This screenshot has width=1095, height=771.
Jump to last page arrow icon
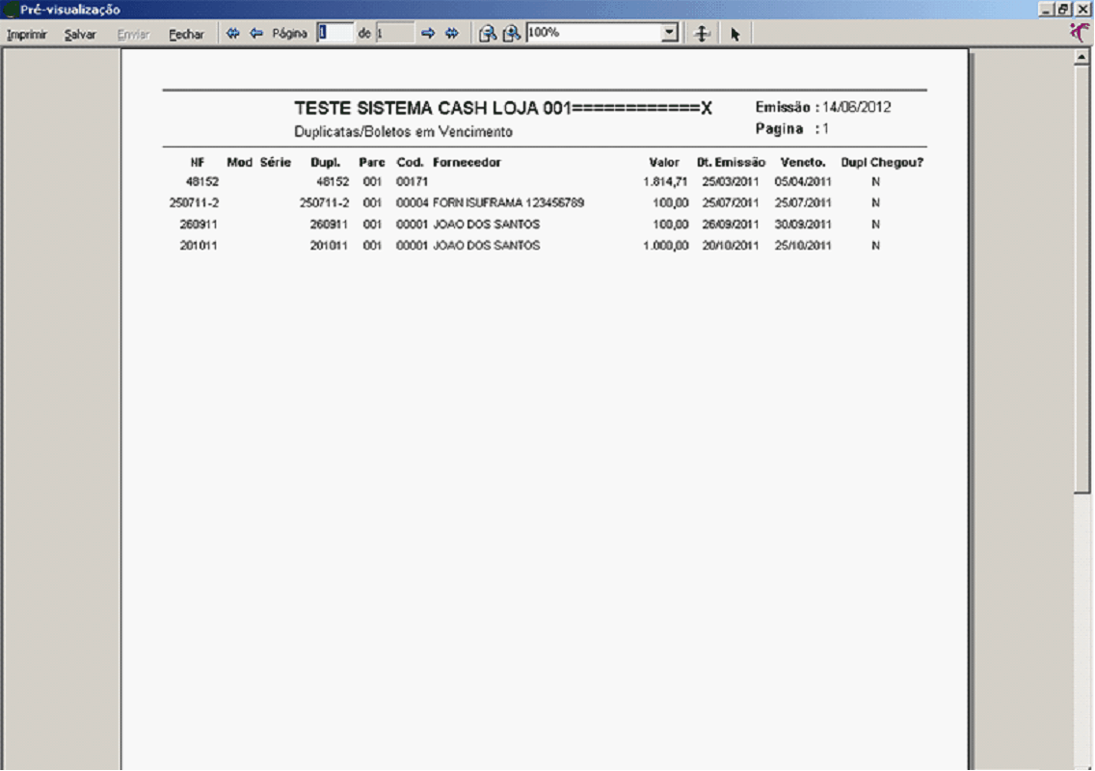point(451,34)
